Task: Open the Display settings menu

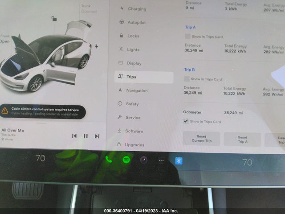Action: pos(130,63)
